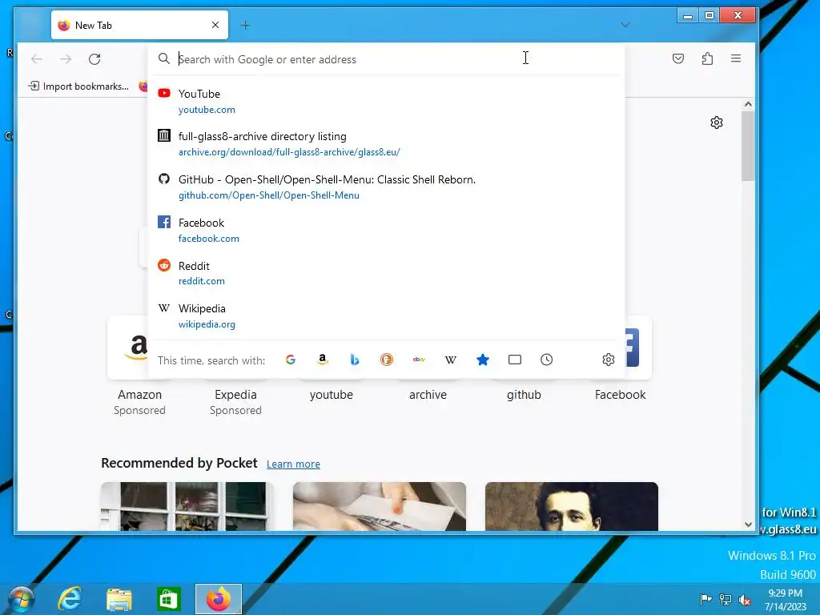Viewport: 820px width, 615px height.
Task: Search Tabs with the rectangle icon
Action: (x=515, y=360)
